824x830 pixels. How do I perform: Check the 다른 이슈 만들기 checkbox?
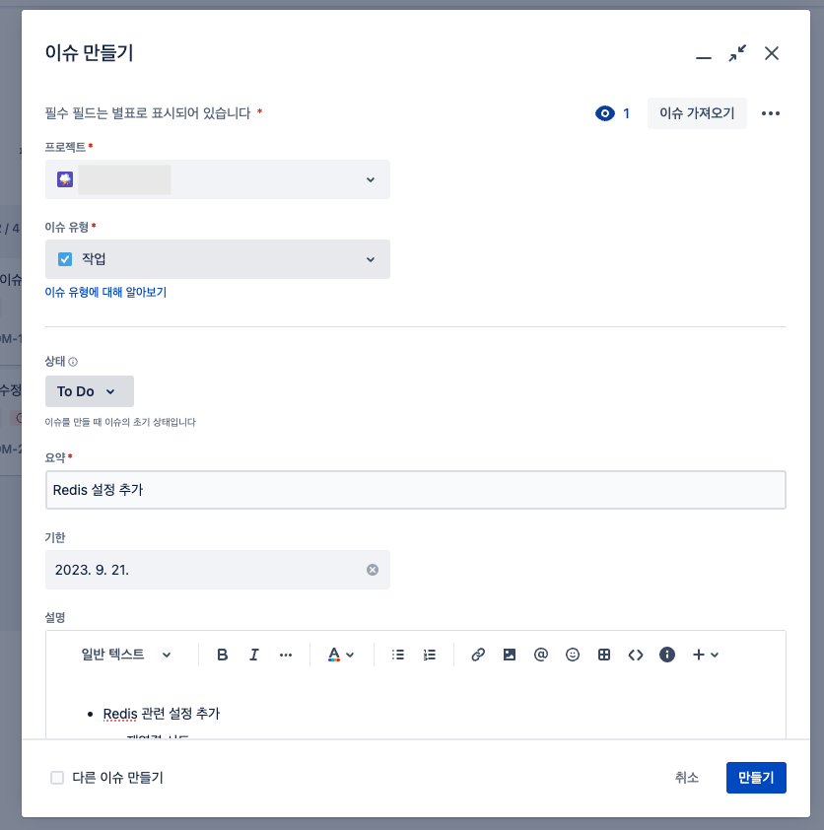(57, 778)
